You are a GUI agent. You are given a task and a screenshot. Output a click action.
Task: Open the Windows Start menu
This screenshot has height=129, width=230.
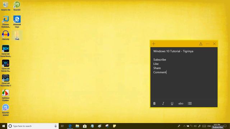coord(4,126)
